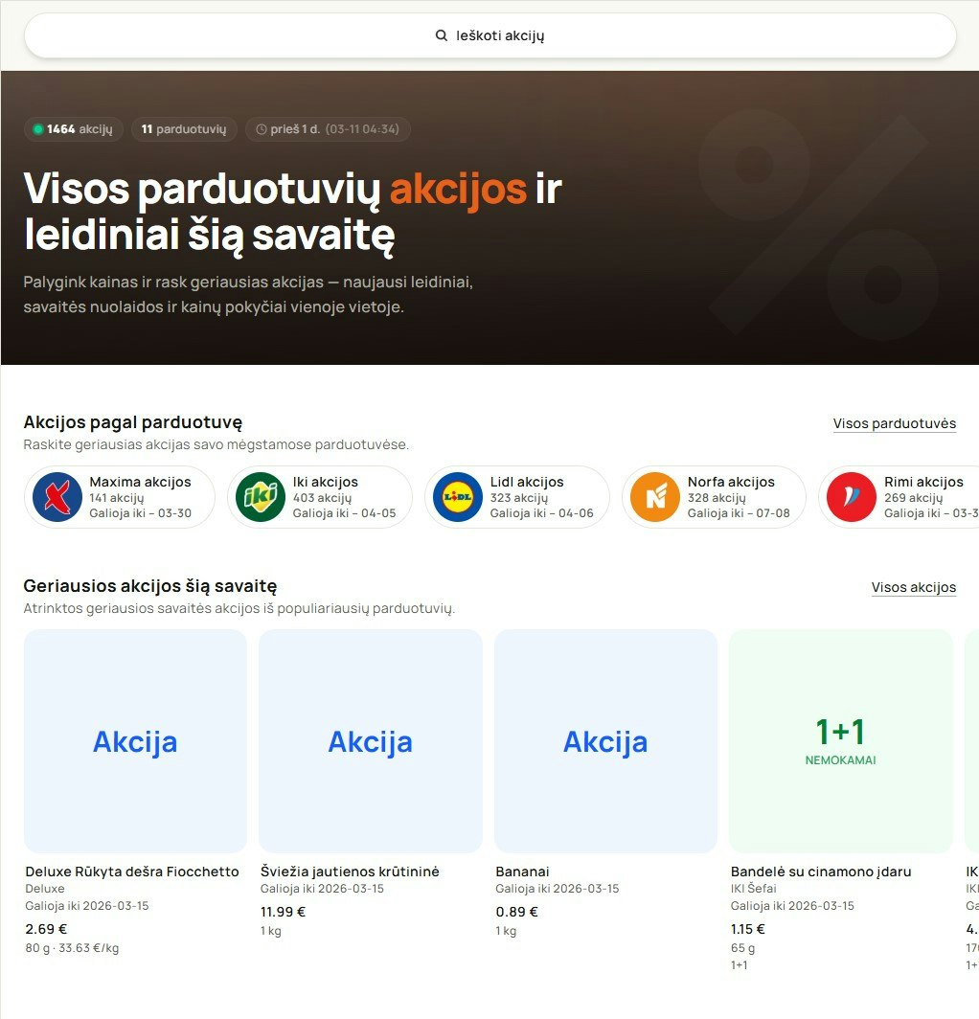This screenshot has width=979, height=1019.
Task: Click the Bananai product title
Action: click(522, 872)
